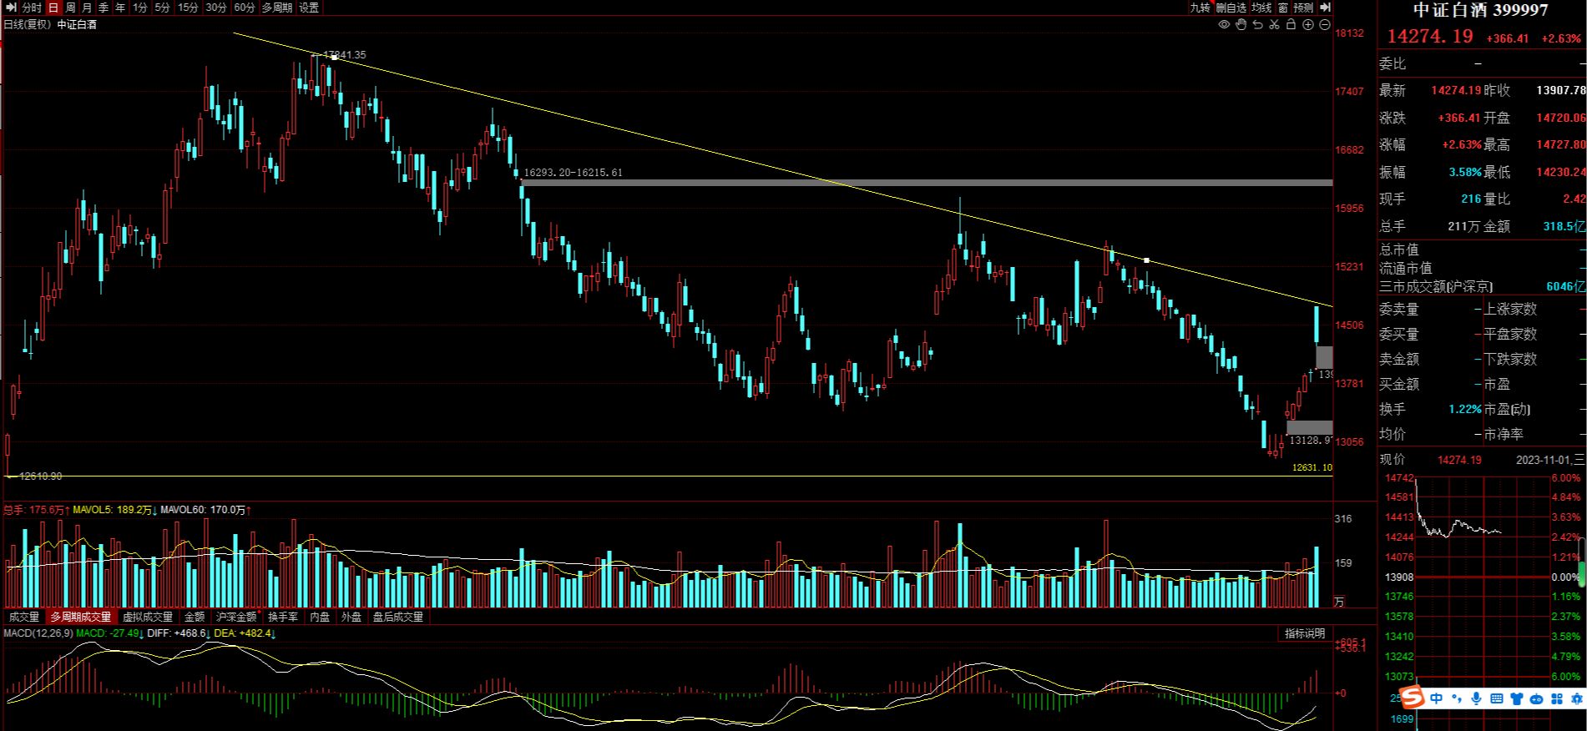Zoom in with the plus circle icon
The width and height of the screenshot is (1587, 731).
coord(1308,25)
